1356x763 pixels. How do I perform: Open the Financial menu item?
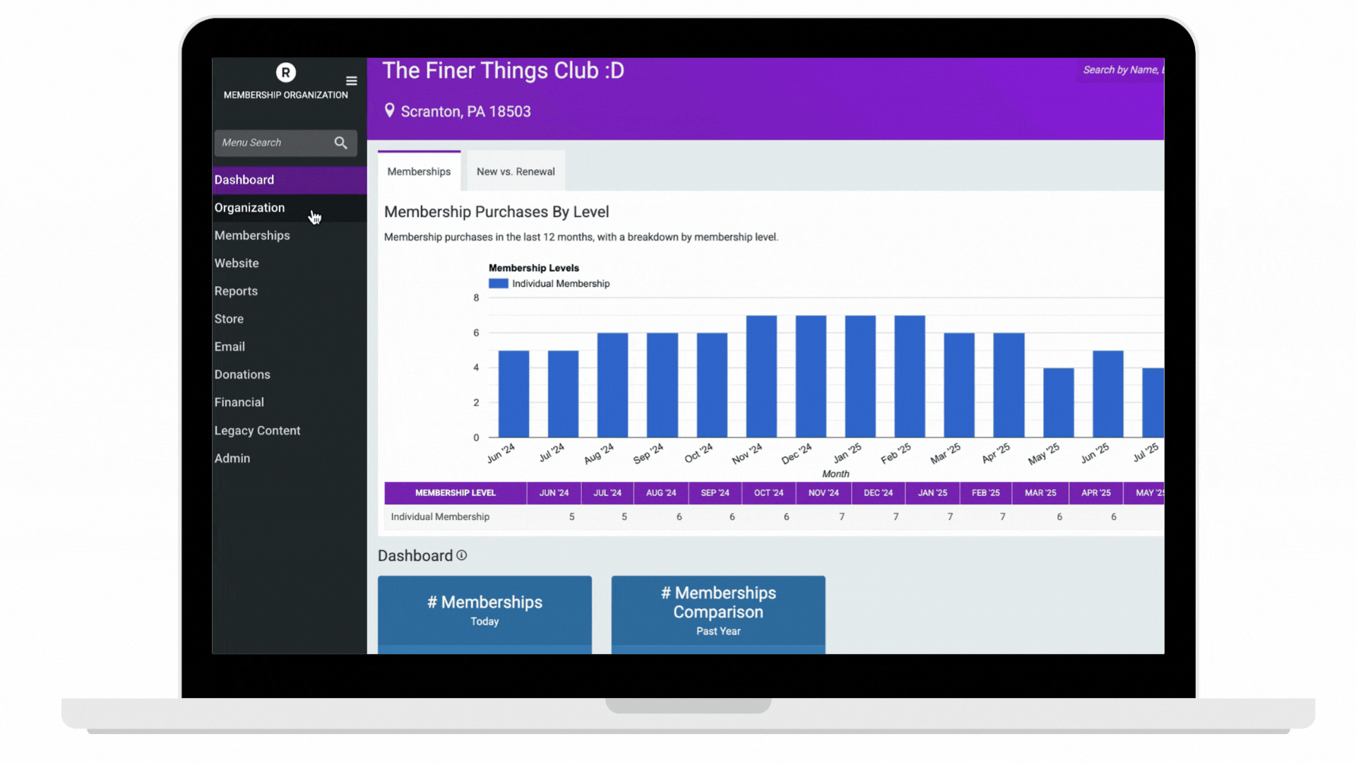289,402
